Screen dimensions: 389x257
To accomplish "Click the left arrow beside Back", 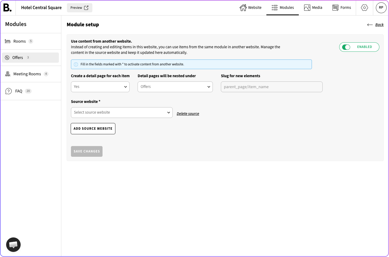I will tap(370, 25).
